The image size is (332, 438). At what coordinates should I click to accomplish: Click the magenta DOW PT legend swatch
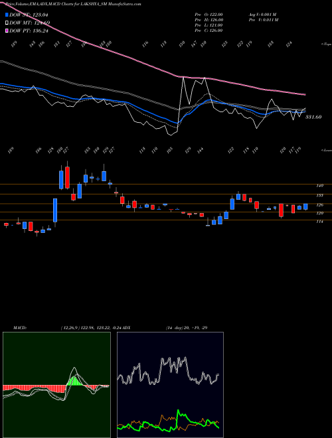[x=7, y=31]
